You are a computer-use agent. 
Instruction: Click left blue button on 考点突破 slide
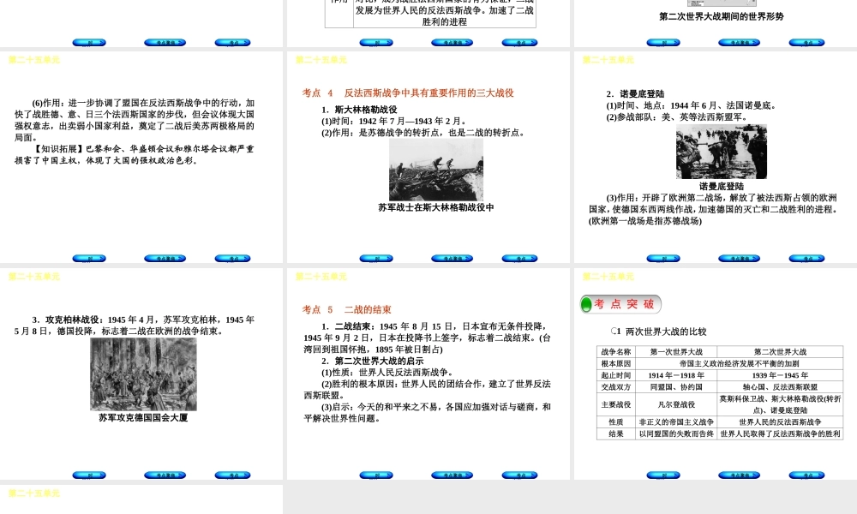point(663,475)
